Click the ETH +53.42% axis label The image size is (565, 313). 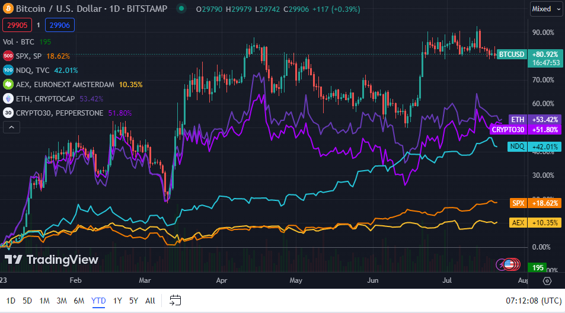click(x=535, y=120)
